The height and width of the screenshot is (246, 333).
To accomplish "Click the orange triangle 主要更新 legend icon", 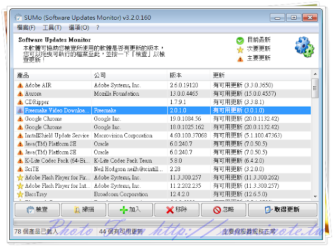I will (x=240, y=59).
